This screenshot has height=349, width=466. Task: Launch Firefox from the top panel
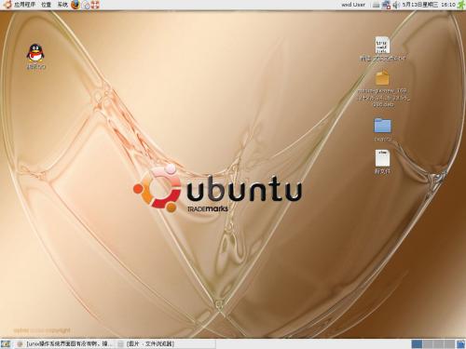(x=75, y=5)
